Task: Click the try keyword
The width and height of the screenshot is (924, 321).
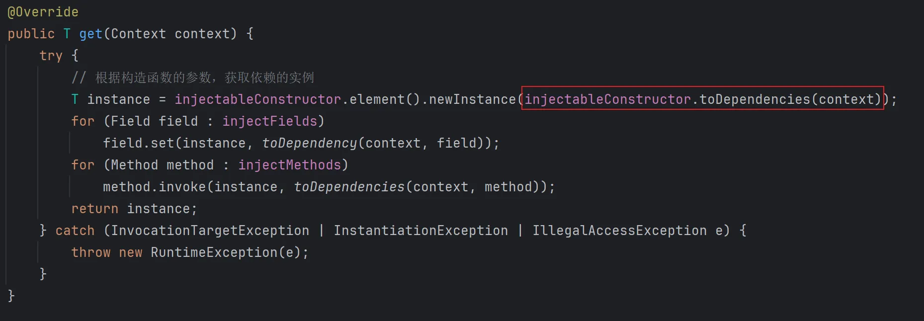Action: click(x=51, y=56)
